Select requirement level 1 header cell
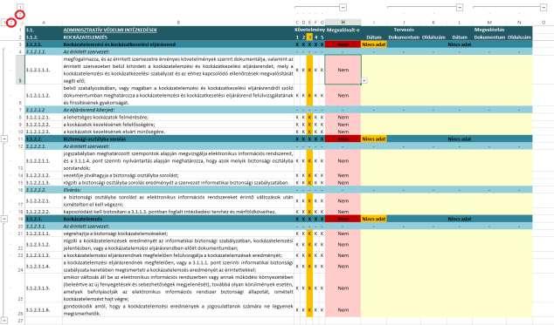The height and width of the screenshot is (325, 554). coord(297,37)
